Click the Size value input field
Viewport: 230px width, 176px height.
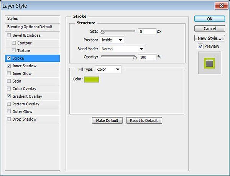[x=147, y=32]
